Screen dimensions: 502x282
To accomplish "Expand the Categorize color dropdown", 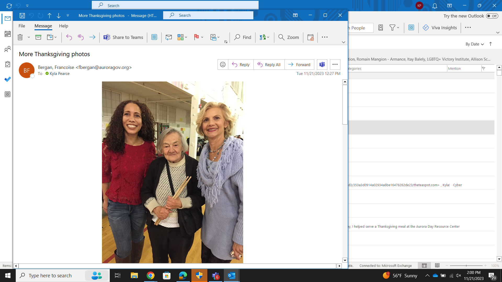I will click(x=186, y=37).
